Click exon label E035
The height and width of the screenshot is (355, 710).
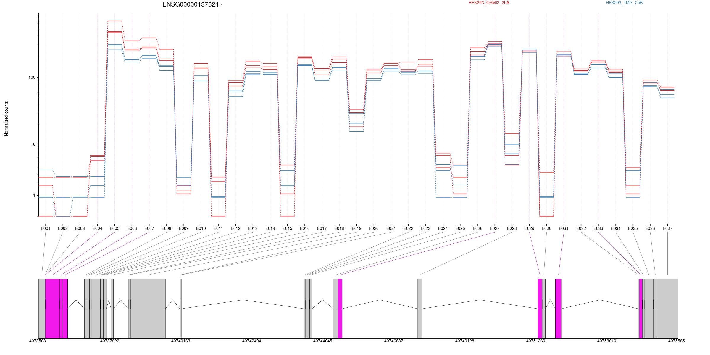click(633, 228)
